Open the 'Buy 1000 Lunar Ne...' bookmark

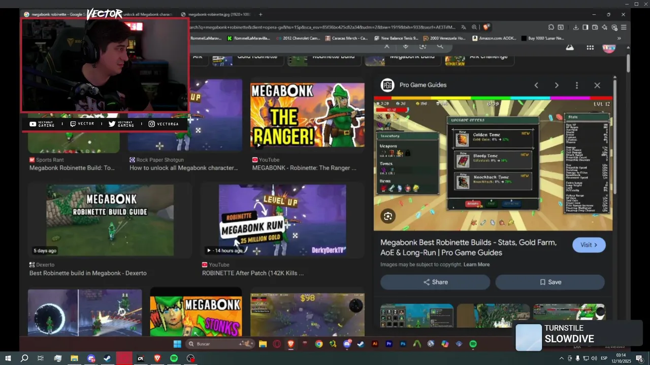(x=542, y=38)
